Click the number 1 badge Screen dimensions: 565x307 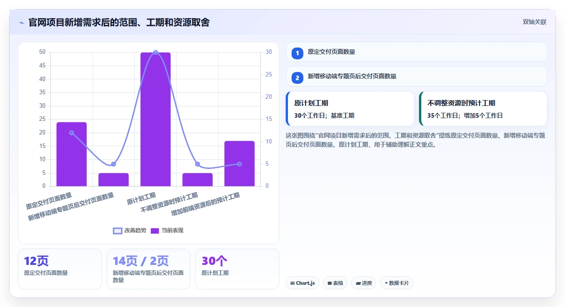point(297,53)
